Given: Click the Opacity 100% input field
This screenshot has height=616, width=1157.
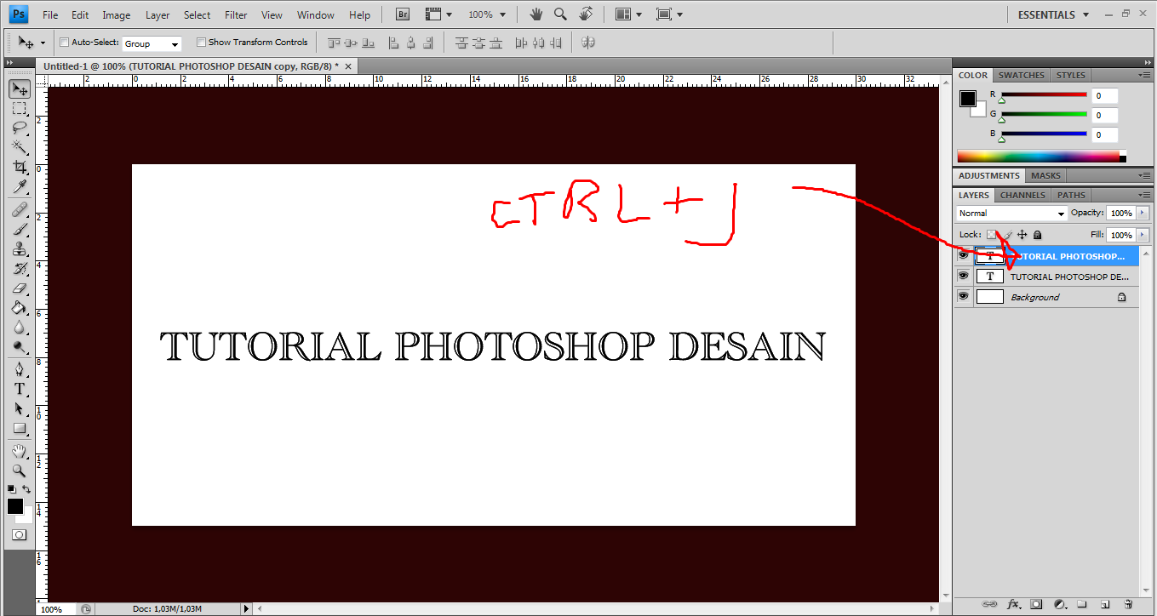Looking at the screenshot, I should 1121,214.
